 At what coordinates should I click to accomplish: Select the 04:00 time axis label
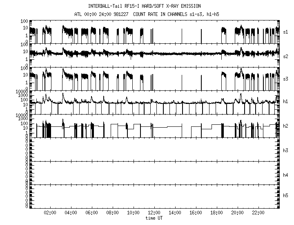pyautogui.click(x=71, y=213)
